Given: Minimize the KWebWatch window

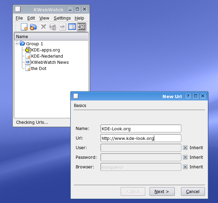Looking at the screenshot, I should click(x=70, y=10).
